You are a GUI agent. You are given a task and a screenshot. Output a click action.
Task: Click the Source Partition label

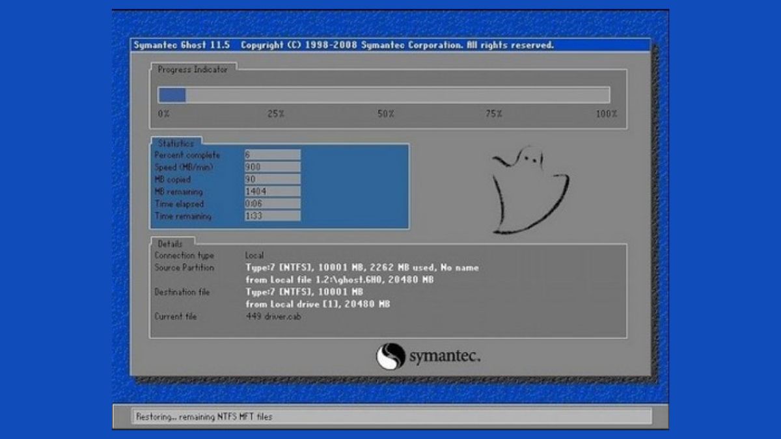pyautogui.click(x=184, y=267)
